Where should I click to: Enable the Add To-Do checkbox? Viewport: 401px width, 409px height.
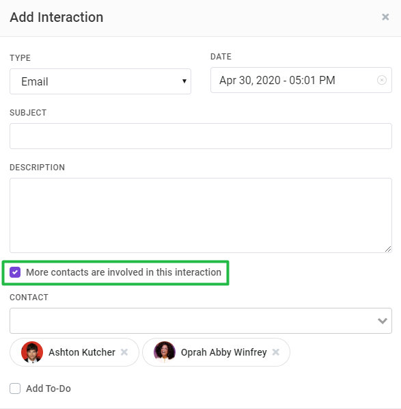[x=15, y=388]
